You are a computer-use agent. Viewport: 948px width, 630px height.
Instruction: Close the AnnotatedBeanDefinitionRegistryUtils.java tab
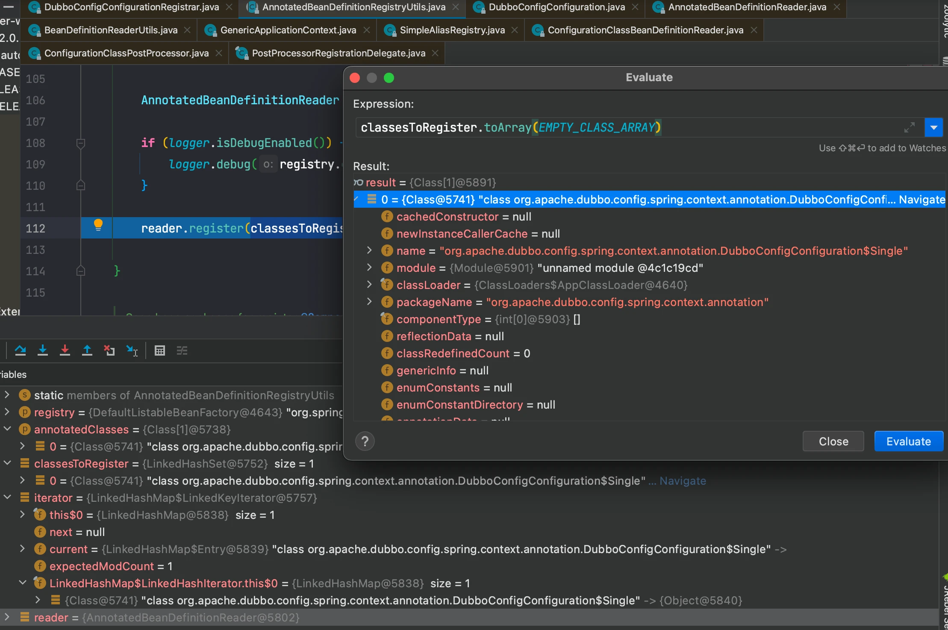point(456,7)
